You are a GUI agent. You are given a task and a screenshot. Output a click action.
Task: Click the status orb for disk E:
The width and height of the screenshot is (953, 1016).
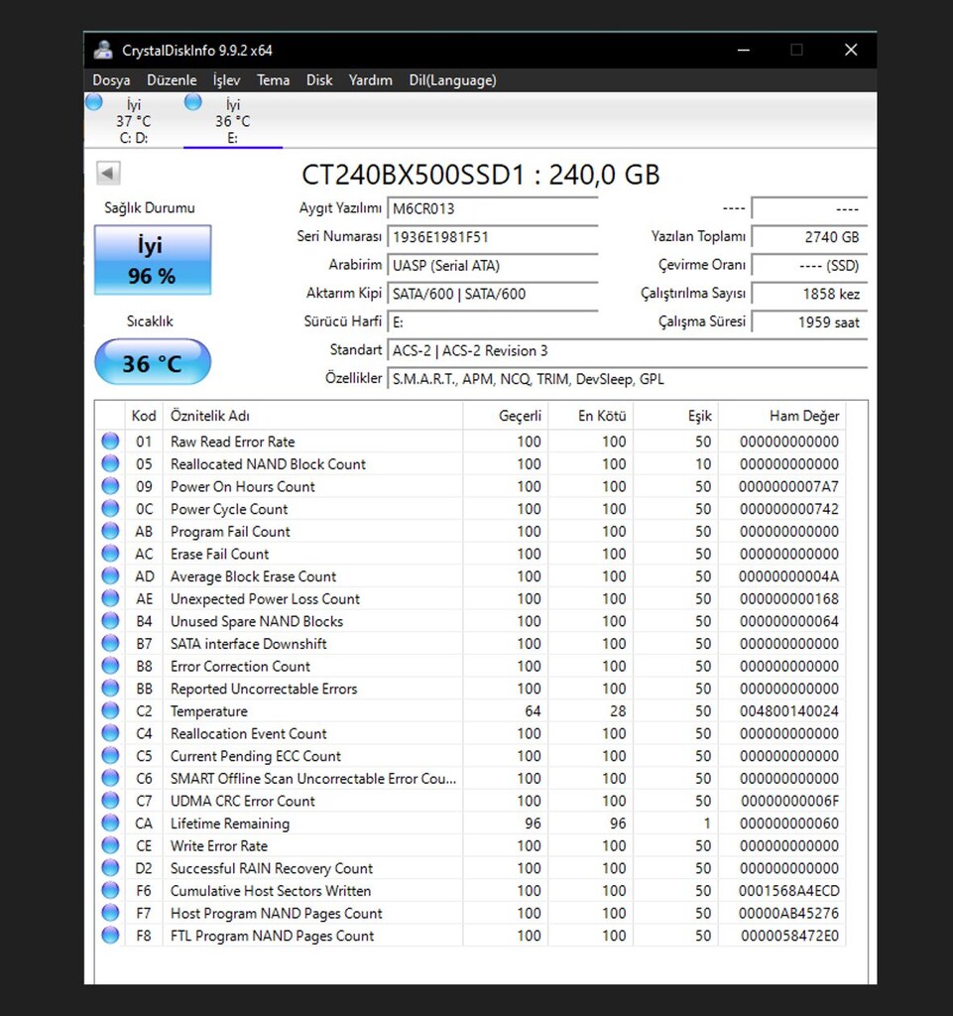pos(193,102)
